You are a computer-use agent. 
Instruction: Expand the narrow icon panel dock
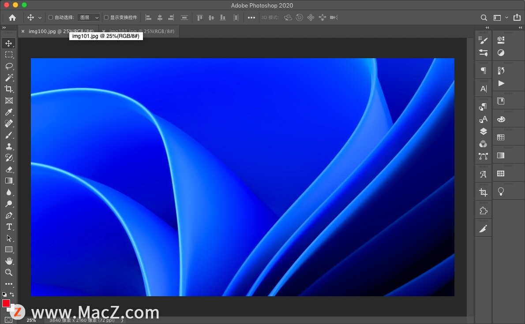coord(487,27)
